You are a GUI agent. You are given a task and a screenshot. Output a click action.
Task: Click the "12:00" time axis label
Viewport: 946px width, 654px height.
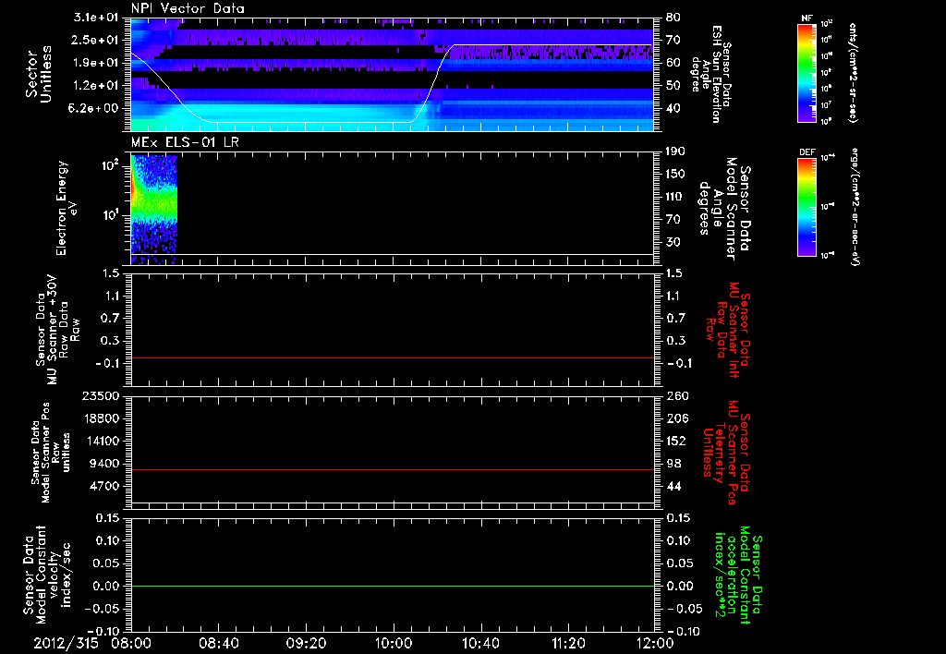click(655, 643)
